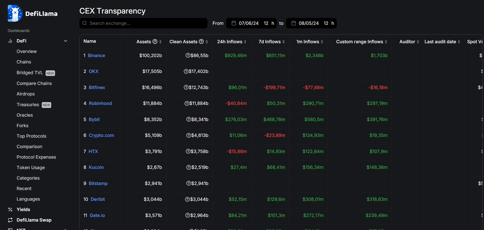Open the Oracles page
The image size is (484, 230).
(25, 115)
